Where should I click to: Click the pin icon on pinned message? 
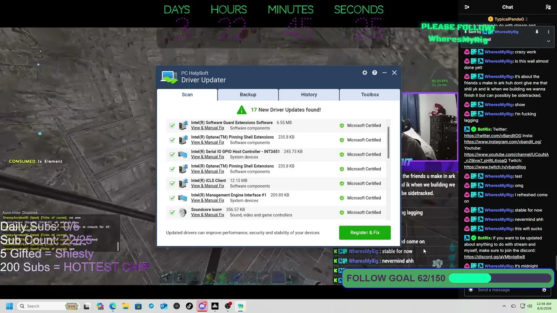click(x=537, y=32)
